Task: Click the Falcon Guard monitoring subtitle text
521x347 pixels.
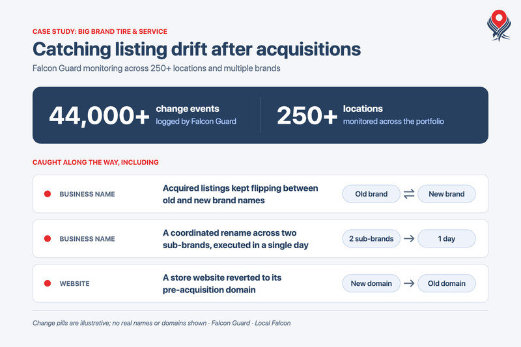Action: tap(156, 68)
